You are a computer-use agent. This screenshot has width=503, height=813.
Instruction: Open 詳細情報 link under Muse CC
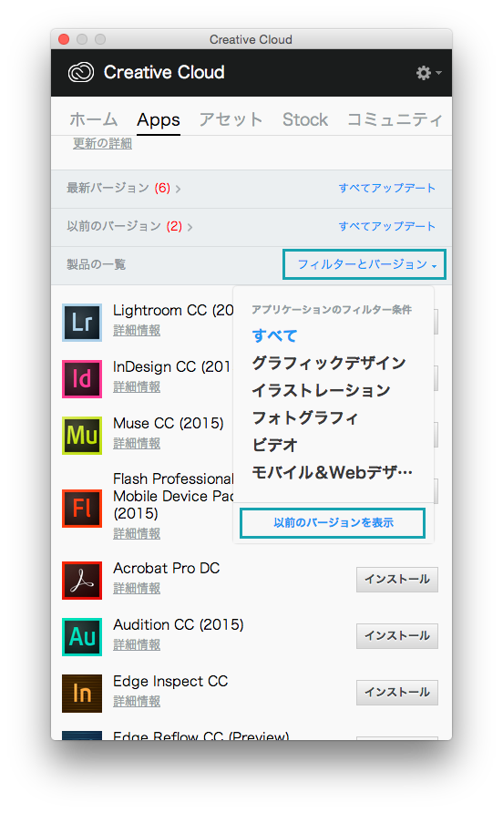coord(137,443)
